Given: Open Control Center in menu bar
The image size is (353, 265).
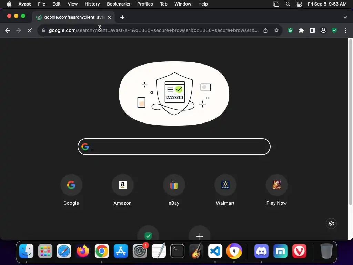Looking at the screenshot, I should 299,4.
